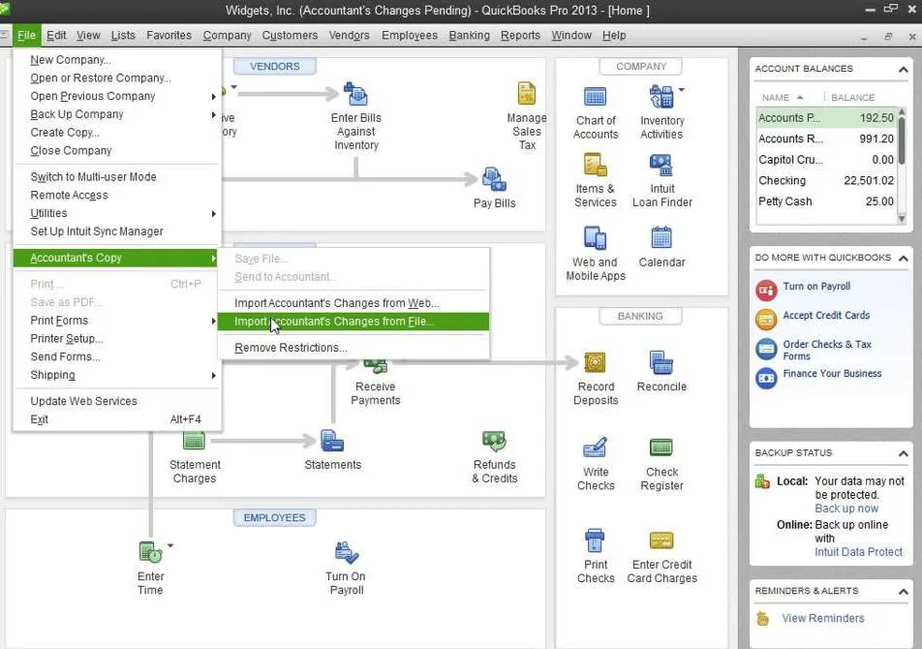
Task: Click the Inventory Activities icon
Action: 661,97
